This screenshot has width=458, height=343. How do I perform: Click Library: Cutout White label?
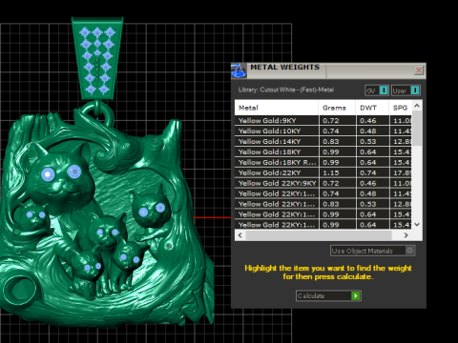point(286,90)
